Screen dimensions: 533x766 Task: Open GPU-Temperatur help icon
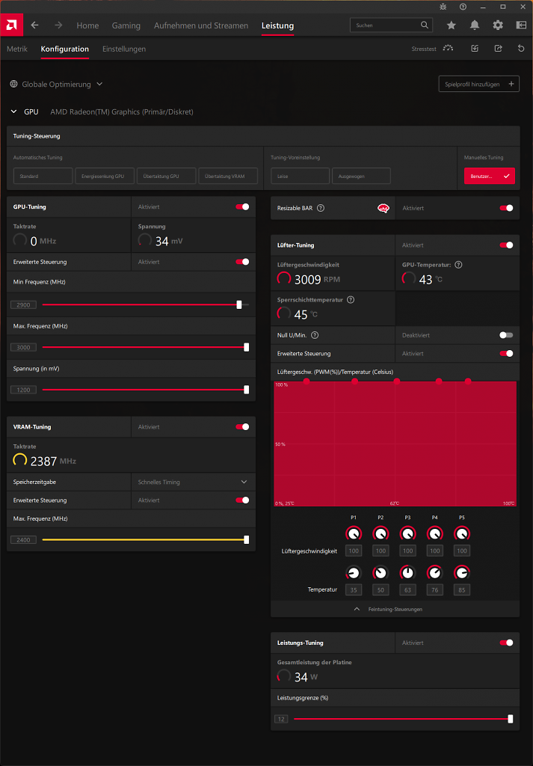pyautogui.click(x=458, y=265)
